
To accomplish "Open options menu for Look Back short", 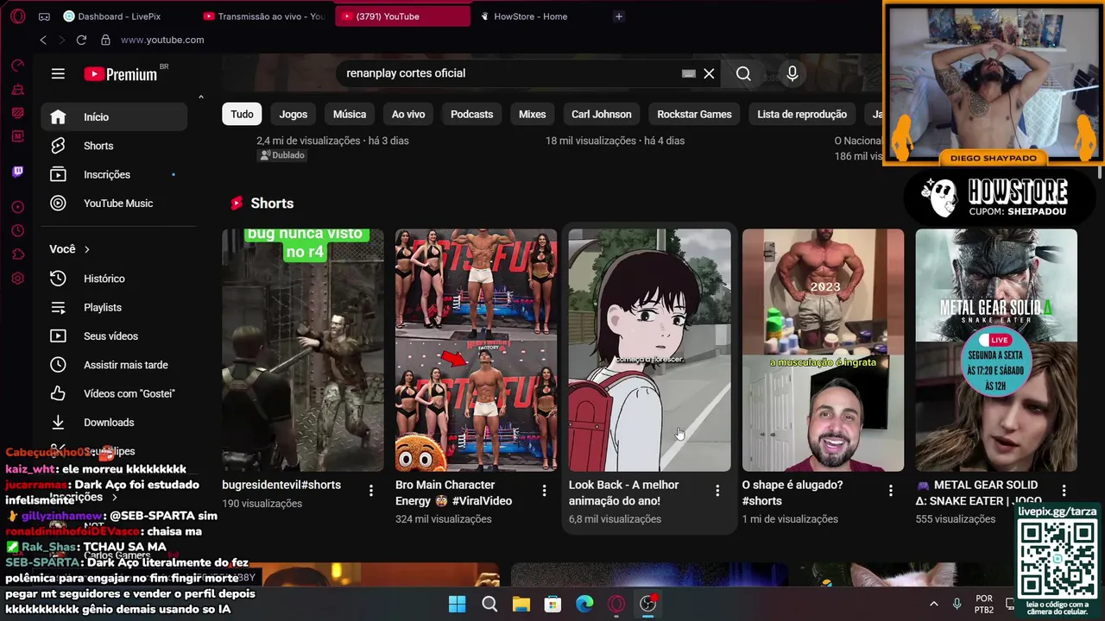I will (717, 491).
